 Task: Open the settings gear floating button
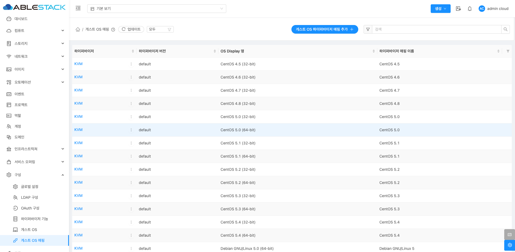click(x=509, y=245)
